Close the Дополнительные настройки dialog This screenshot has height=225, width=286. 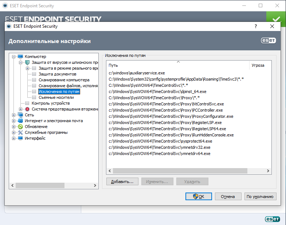coord(272,26)
